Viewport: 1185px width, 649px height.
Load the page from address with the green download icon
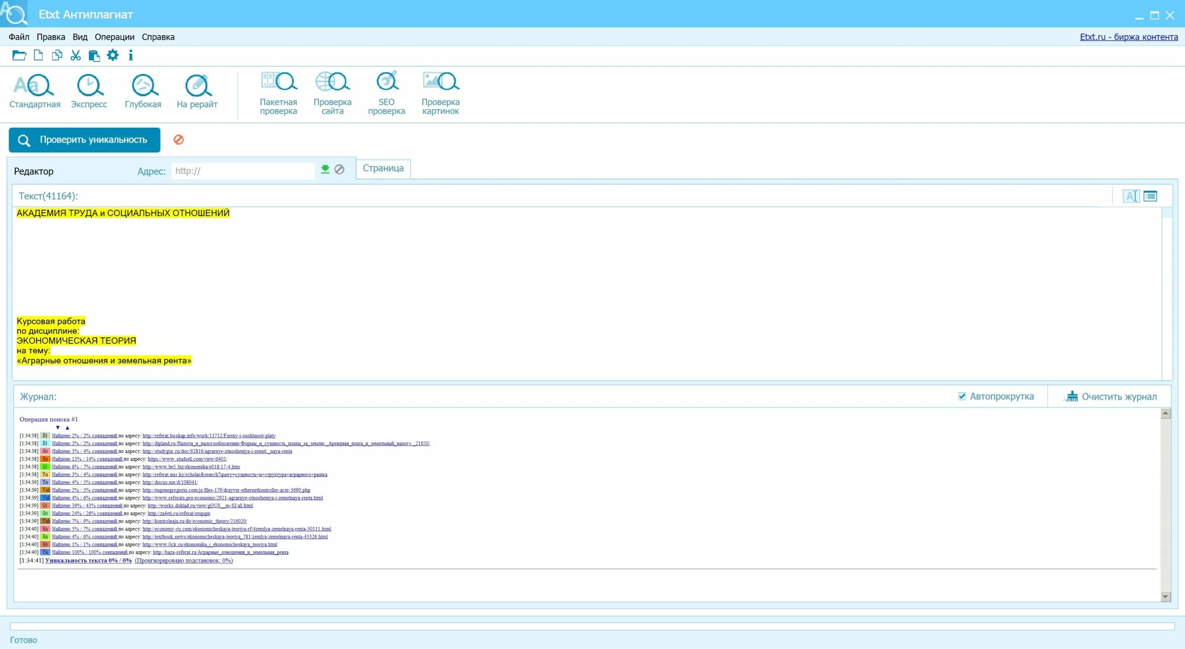tap(325, 170)
